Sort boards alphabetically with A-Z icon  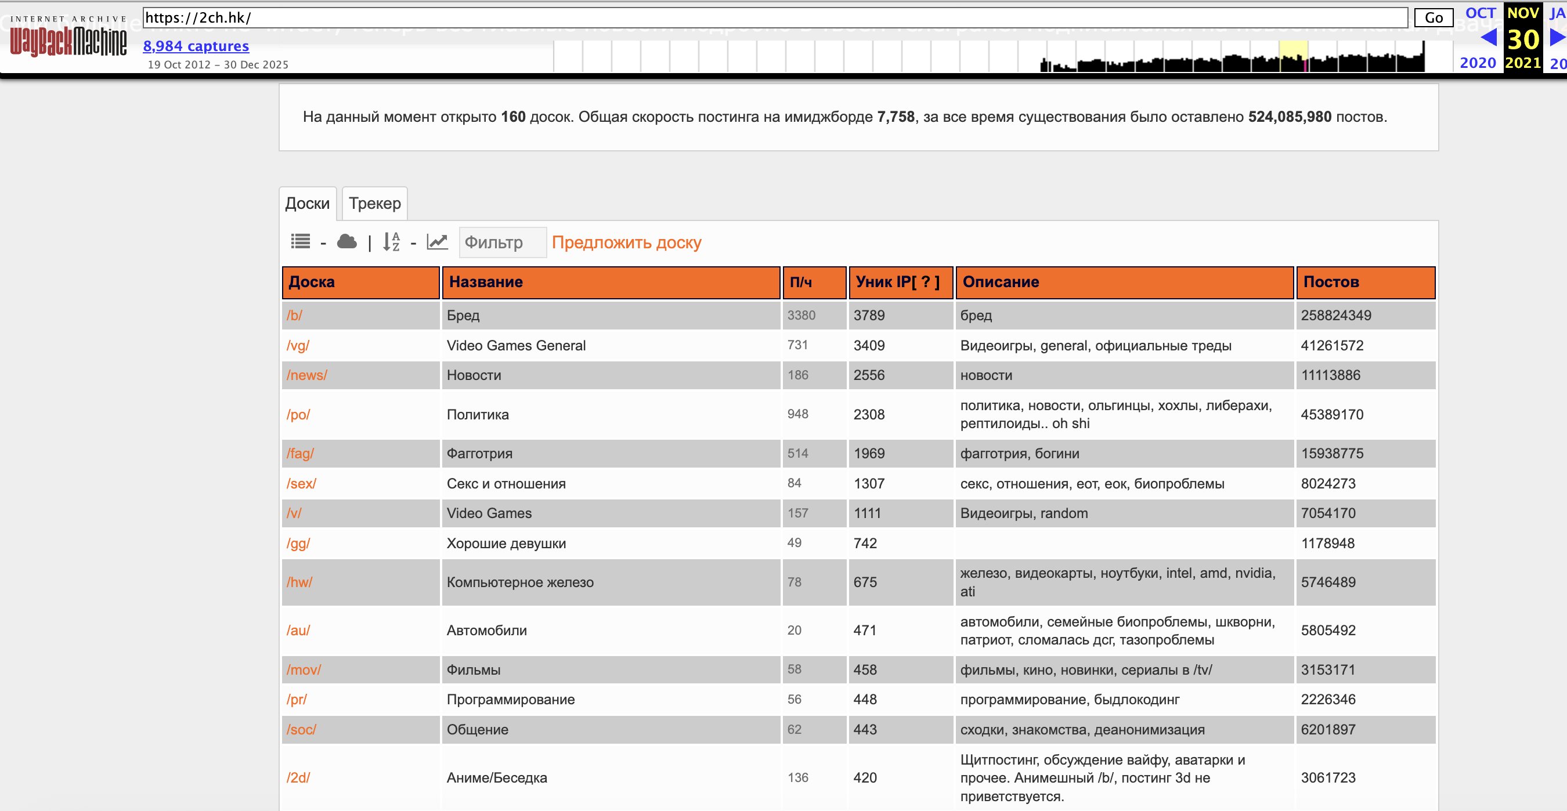391,242
